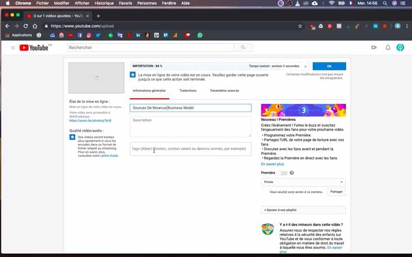Switch to Paramètres avancés tab
Image resolution: width=412 pixels, height=257 pixels.
tap(225, 91)
